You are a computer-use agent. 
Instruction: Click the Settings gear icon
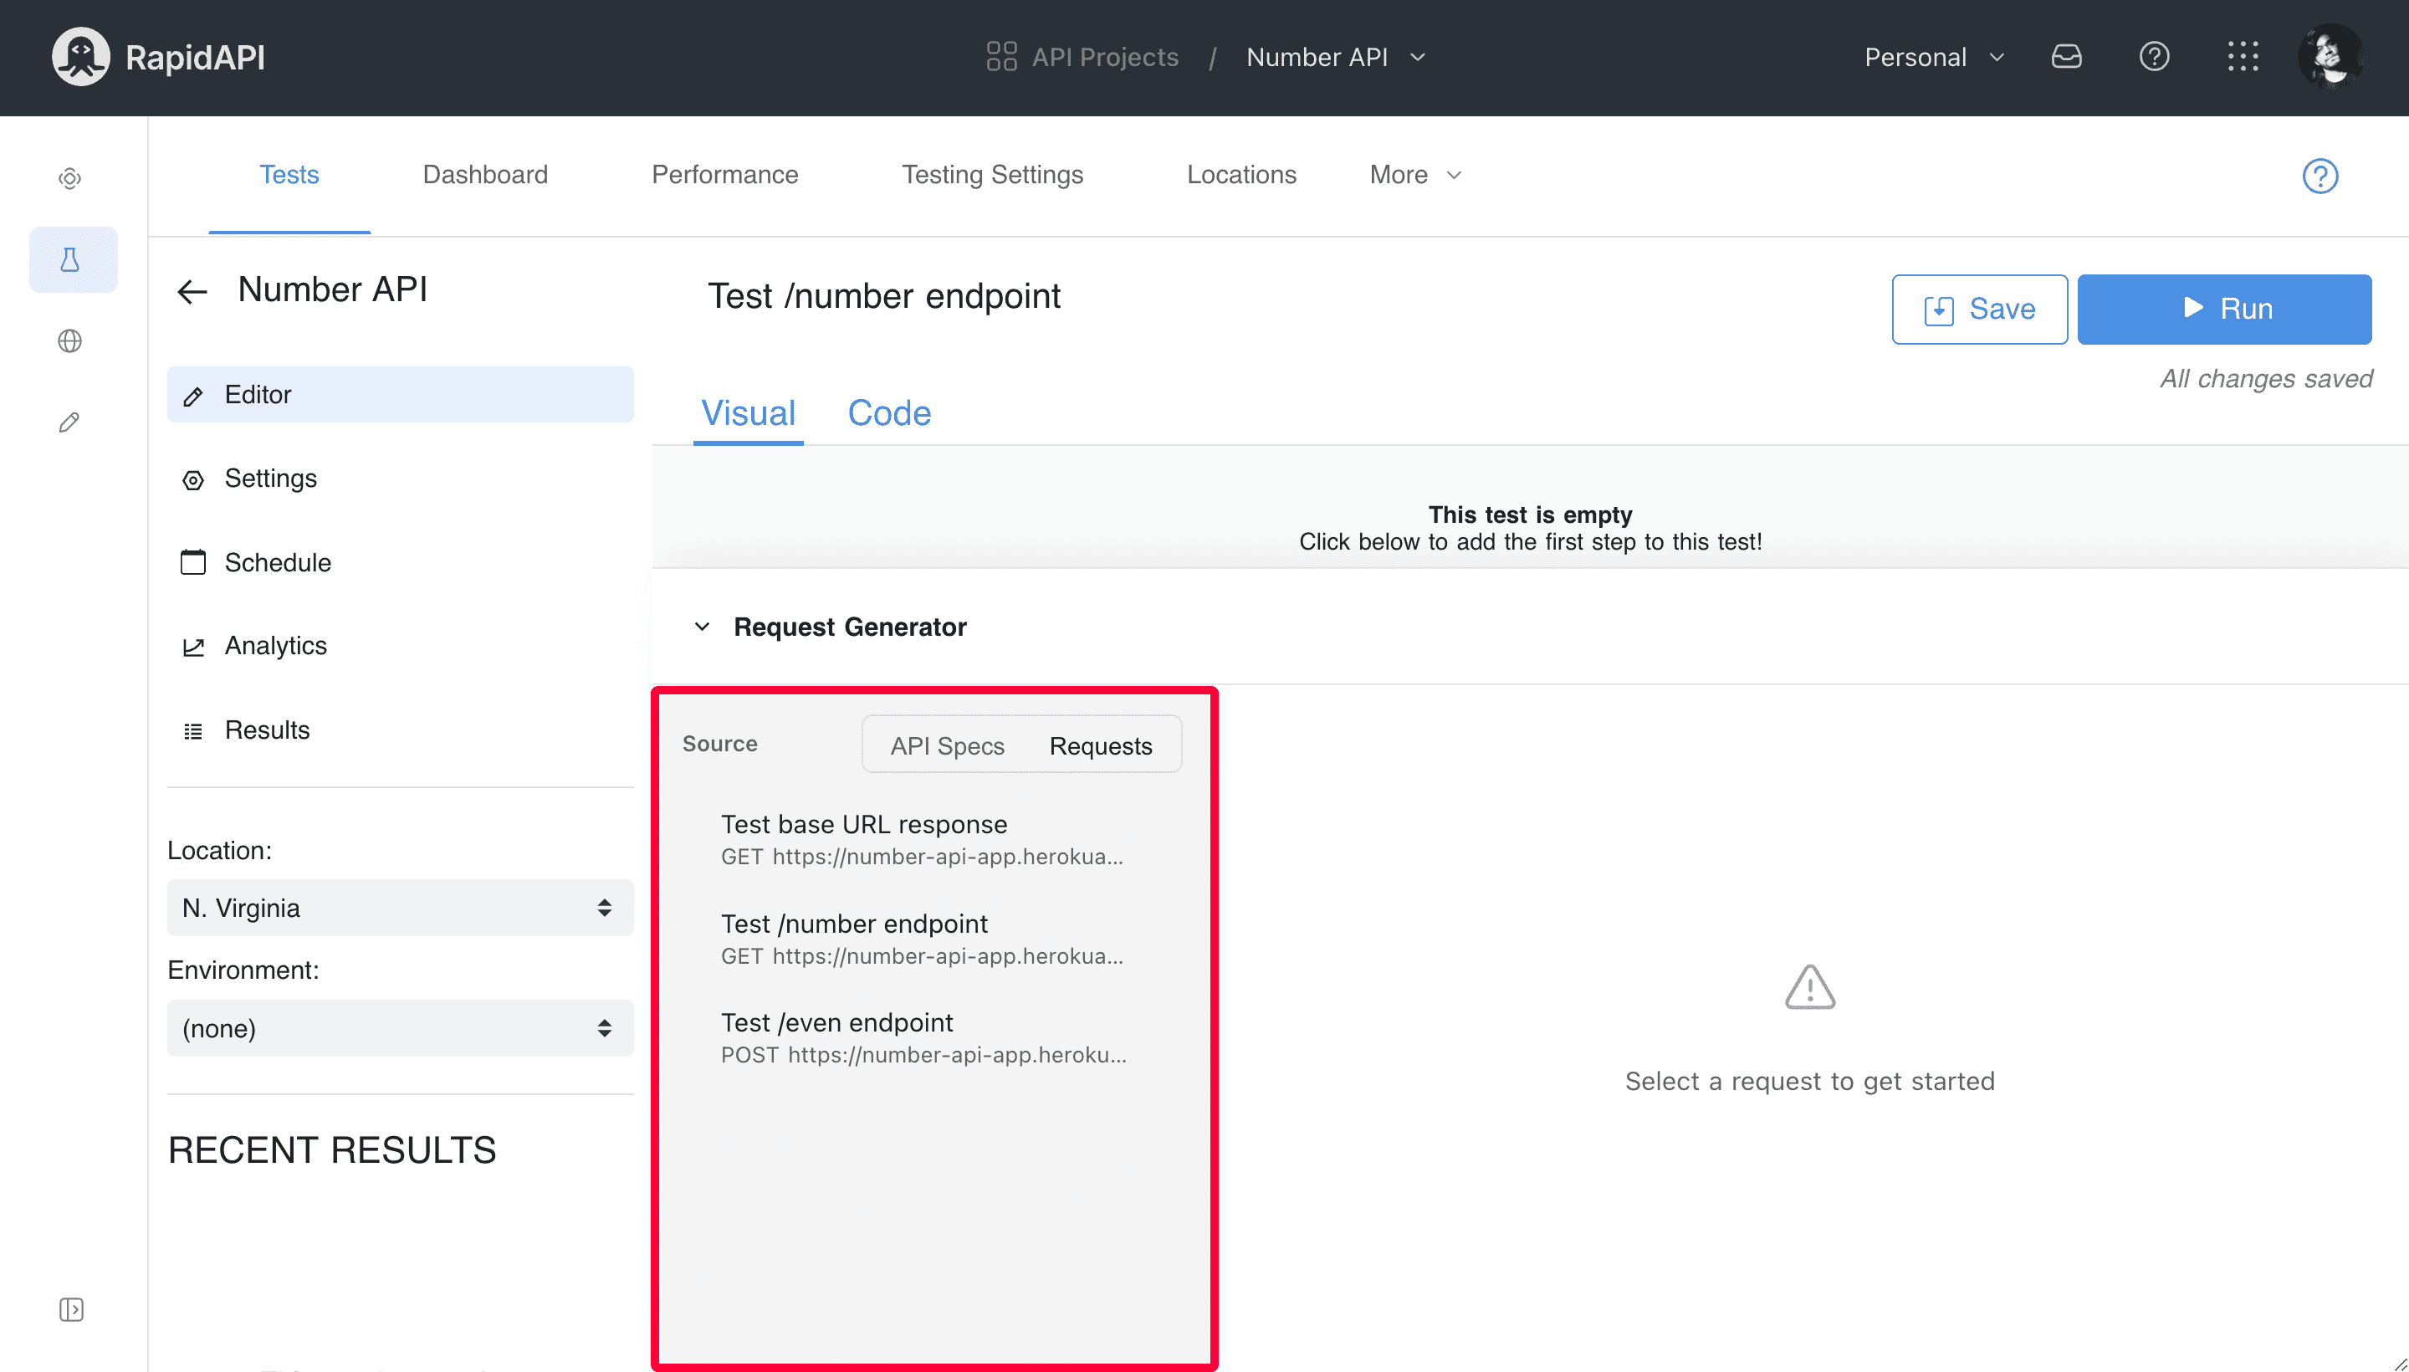193,479
